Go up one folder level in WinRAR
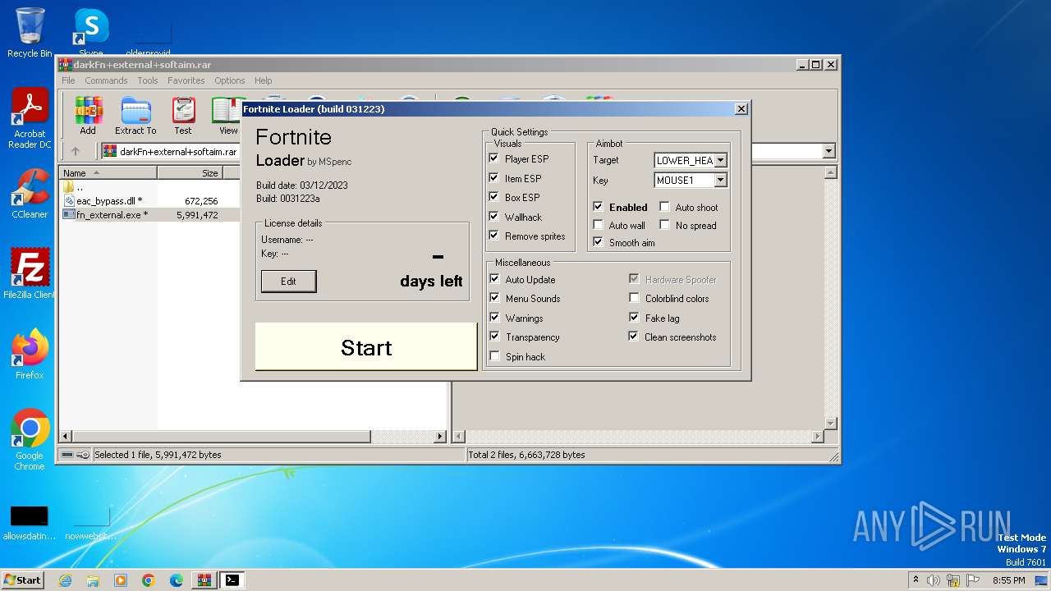The height and width of the screenshot is (591, 1051). tap(76, 151)
